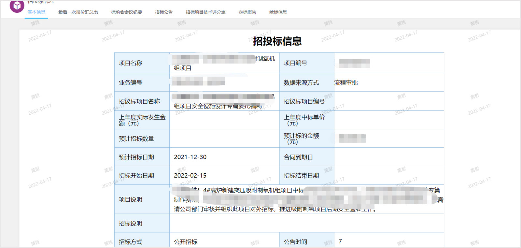Click the 上年度中标单价（元） label

[304, 120]
